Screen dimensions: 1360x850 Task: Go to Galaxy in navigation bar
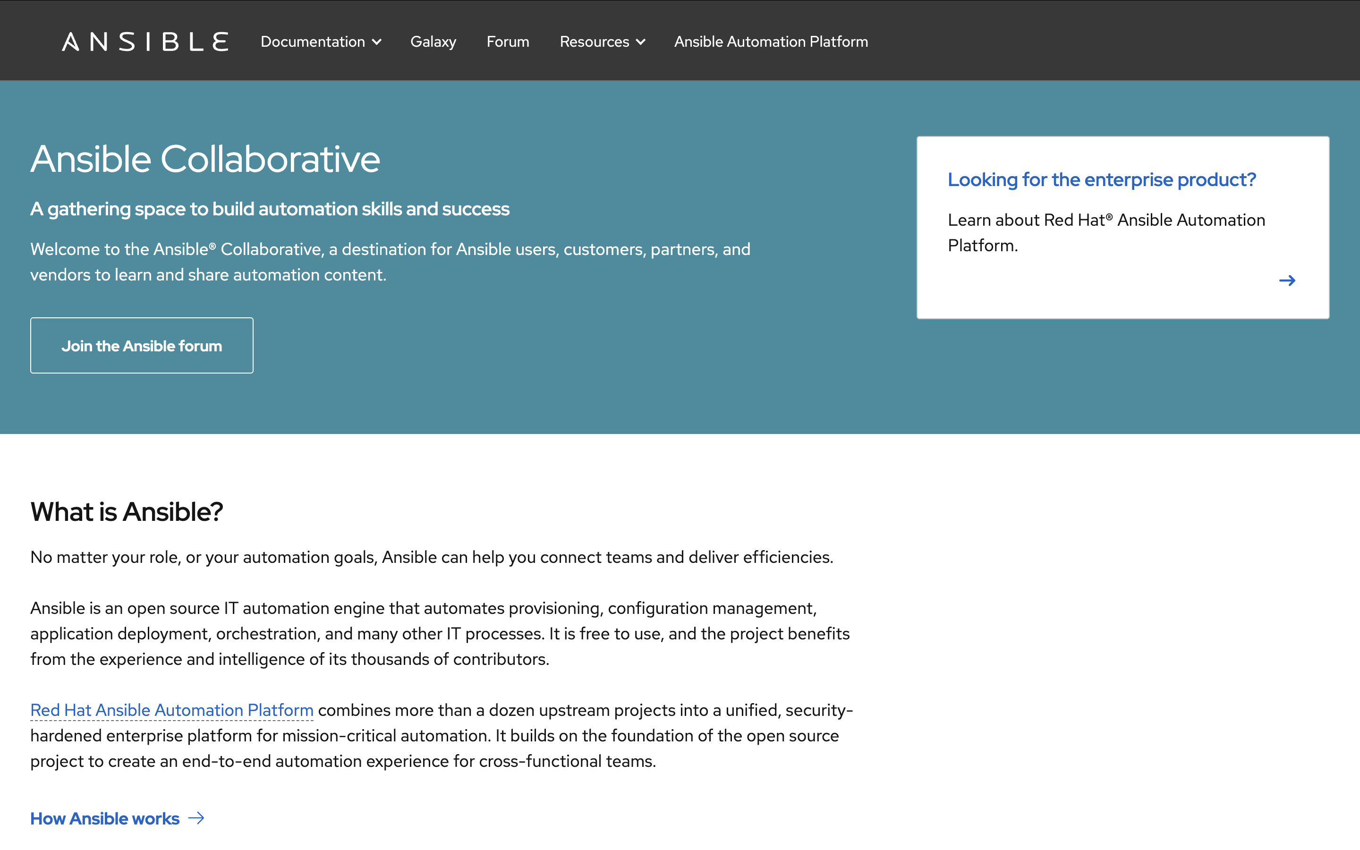coord(433,42)
